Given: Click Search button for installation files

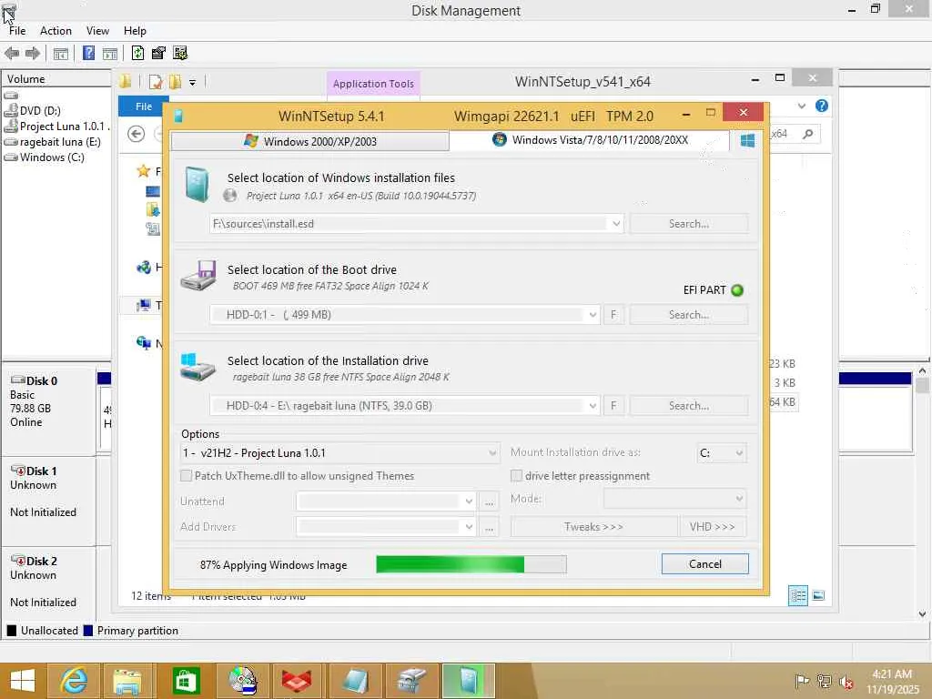Looking at the screenshot, I should (688, 224).
